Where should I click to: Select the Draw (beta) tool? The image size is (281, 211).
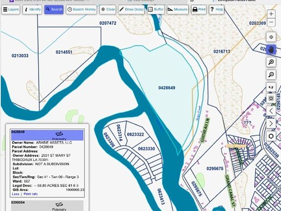131,9
